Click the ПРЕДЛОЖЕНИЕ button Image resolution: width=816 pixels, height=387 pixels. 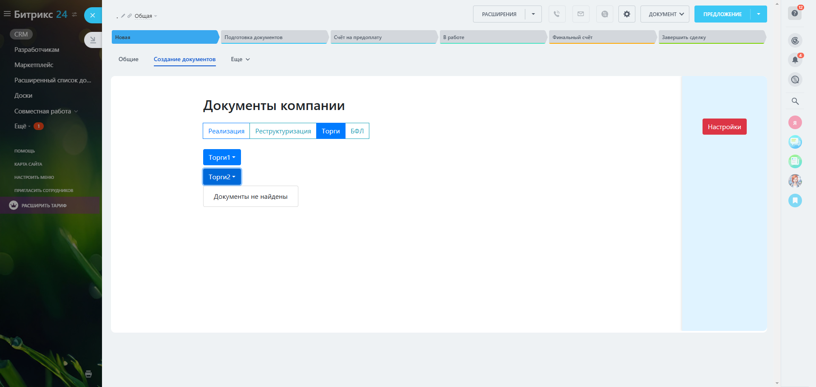pos(722,14)
